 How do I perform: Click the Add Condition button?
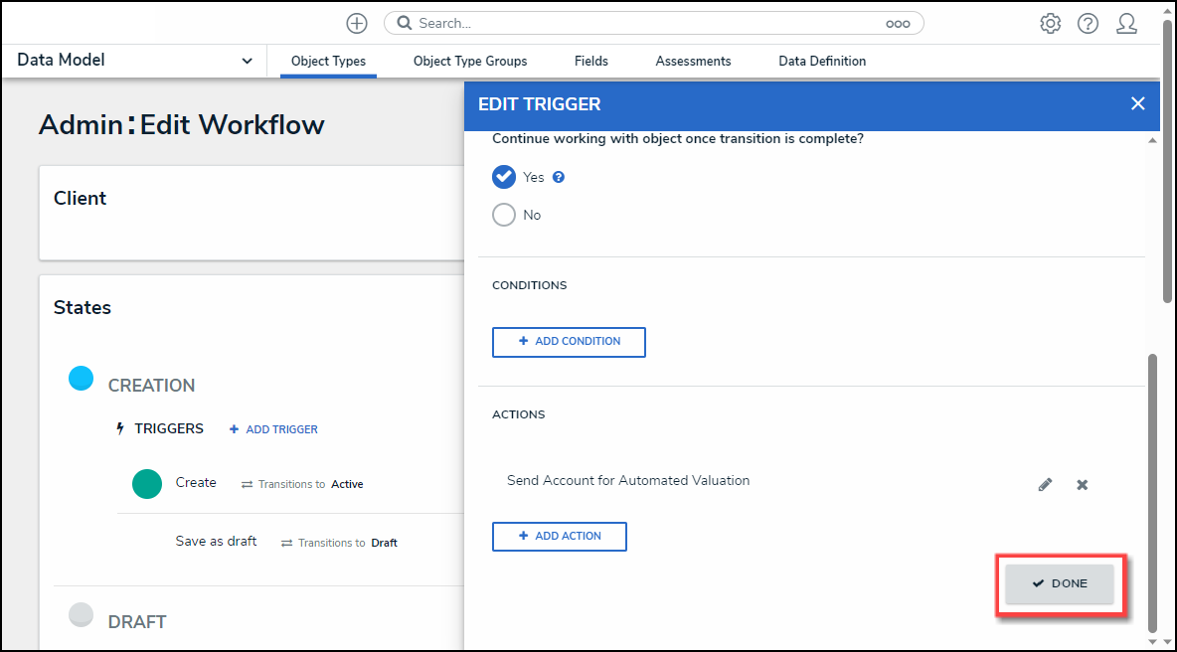569,342
